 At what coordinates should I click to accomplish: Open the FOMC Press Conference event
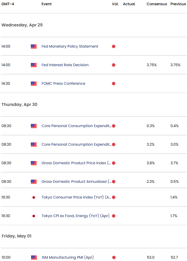63,84
